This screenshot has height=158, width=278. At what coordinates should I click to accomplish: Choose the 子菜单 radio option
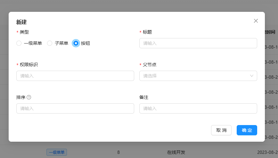(x=50, y=43)
